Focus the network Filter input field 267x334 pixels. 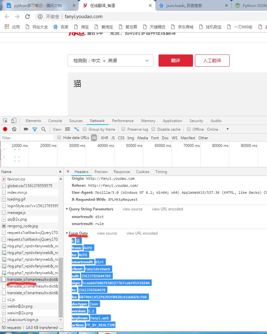[x=27, y=138]
